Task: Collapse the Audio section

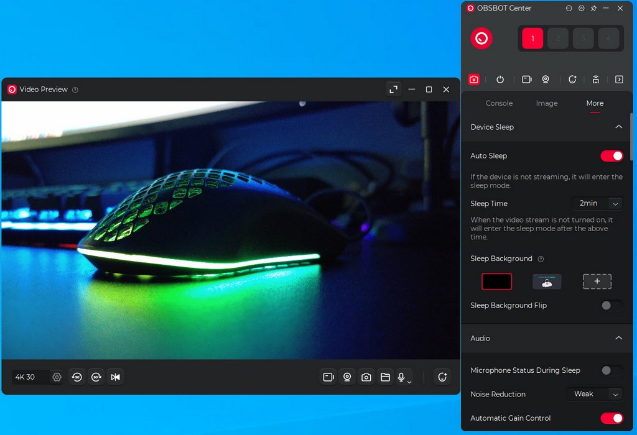Action: point(619,338)
